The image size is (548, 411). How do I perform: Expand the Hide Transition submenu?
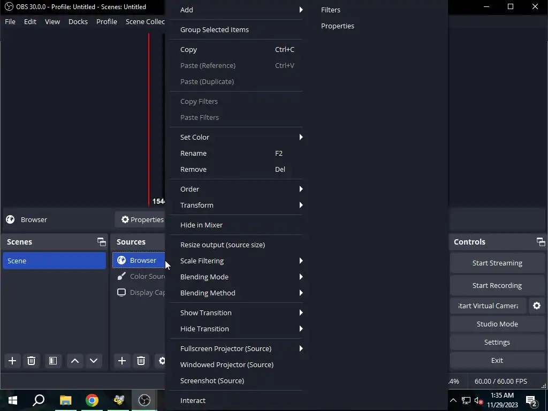point(236,329)
